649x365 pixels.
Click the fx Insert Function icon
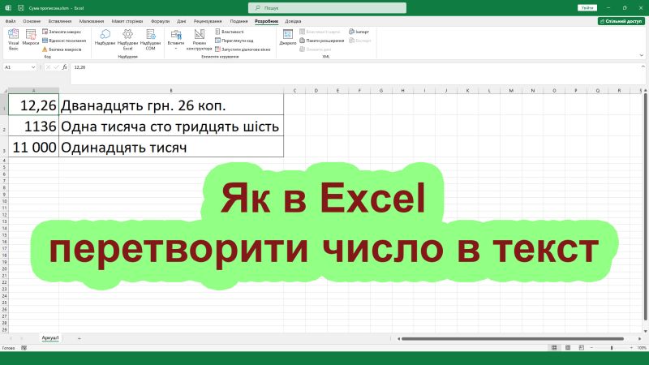(65, 67)
